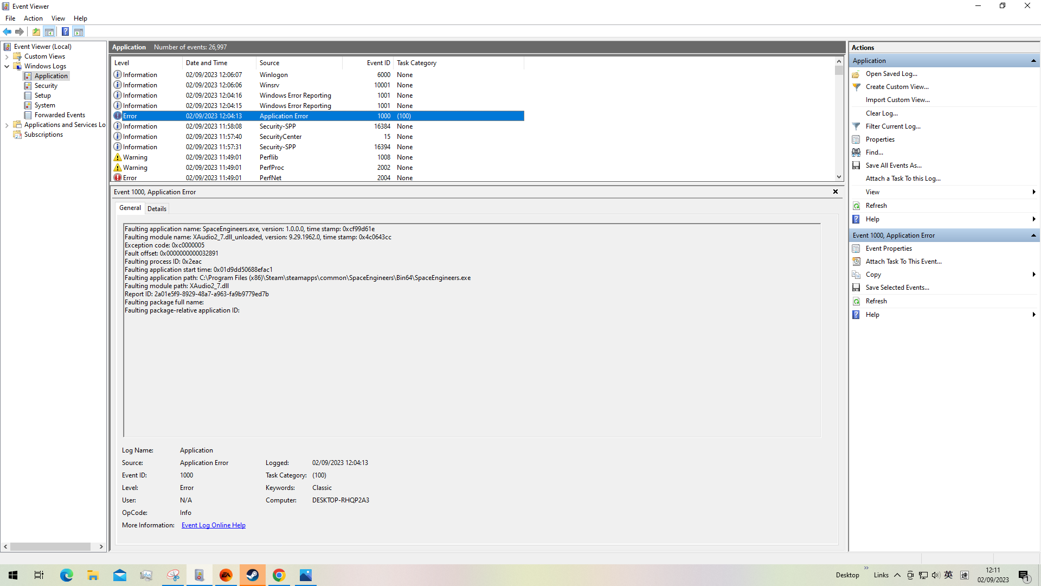Click Save All Events As action
1041x586 pixels.
894,165
